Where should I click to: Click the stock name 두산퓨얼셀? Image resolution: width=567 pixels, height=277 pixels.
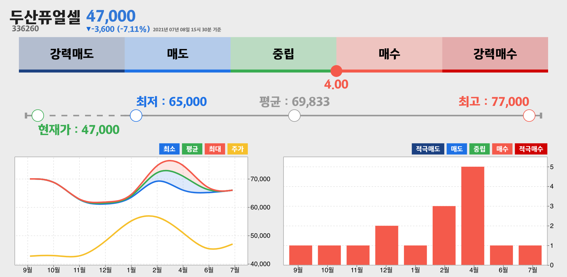click(x=45, y=17)
